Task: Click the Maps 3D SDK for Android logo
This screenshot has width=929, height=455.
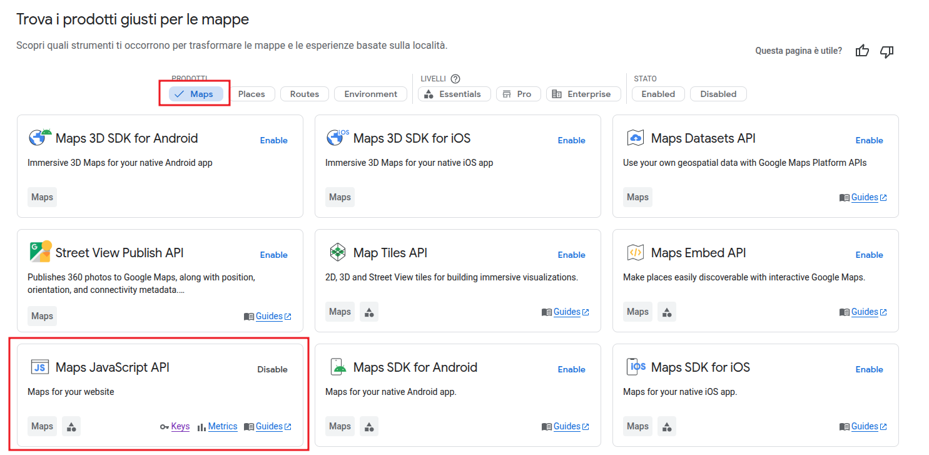Action: pyautogui.click(x=40, y=138)
